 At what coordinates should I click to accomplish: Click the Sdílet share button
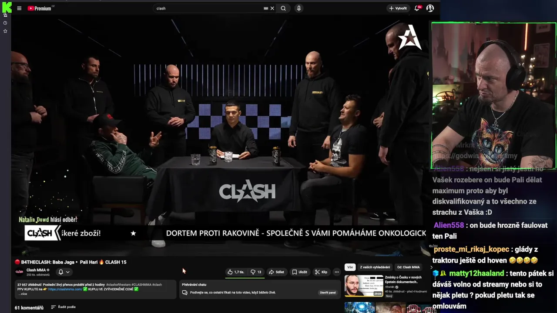click(x=276, y=272)
